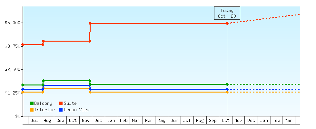Click the Suite data point on Today line

click(227, 23)
